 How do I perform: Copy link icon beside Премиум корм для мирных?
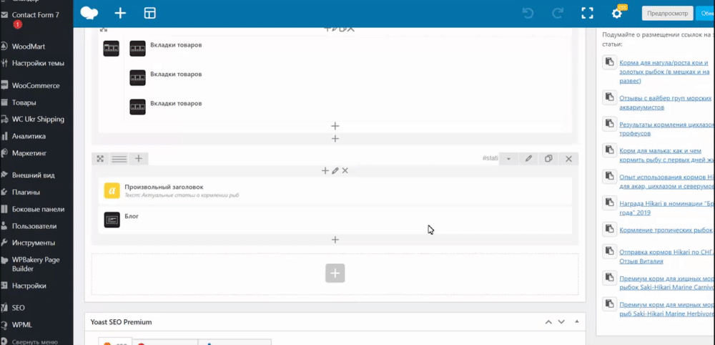(608, 303)
